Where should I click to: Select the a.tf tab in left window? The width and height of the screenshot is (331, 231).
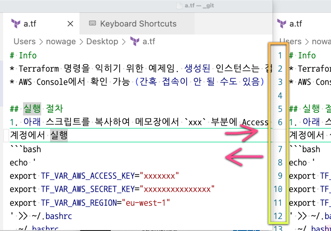click(x=41, y=23)
